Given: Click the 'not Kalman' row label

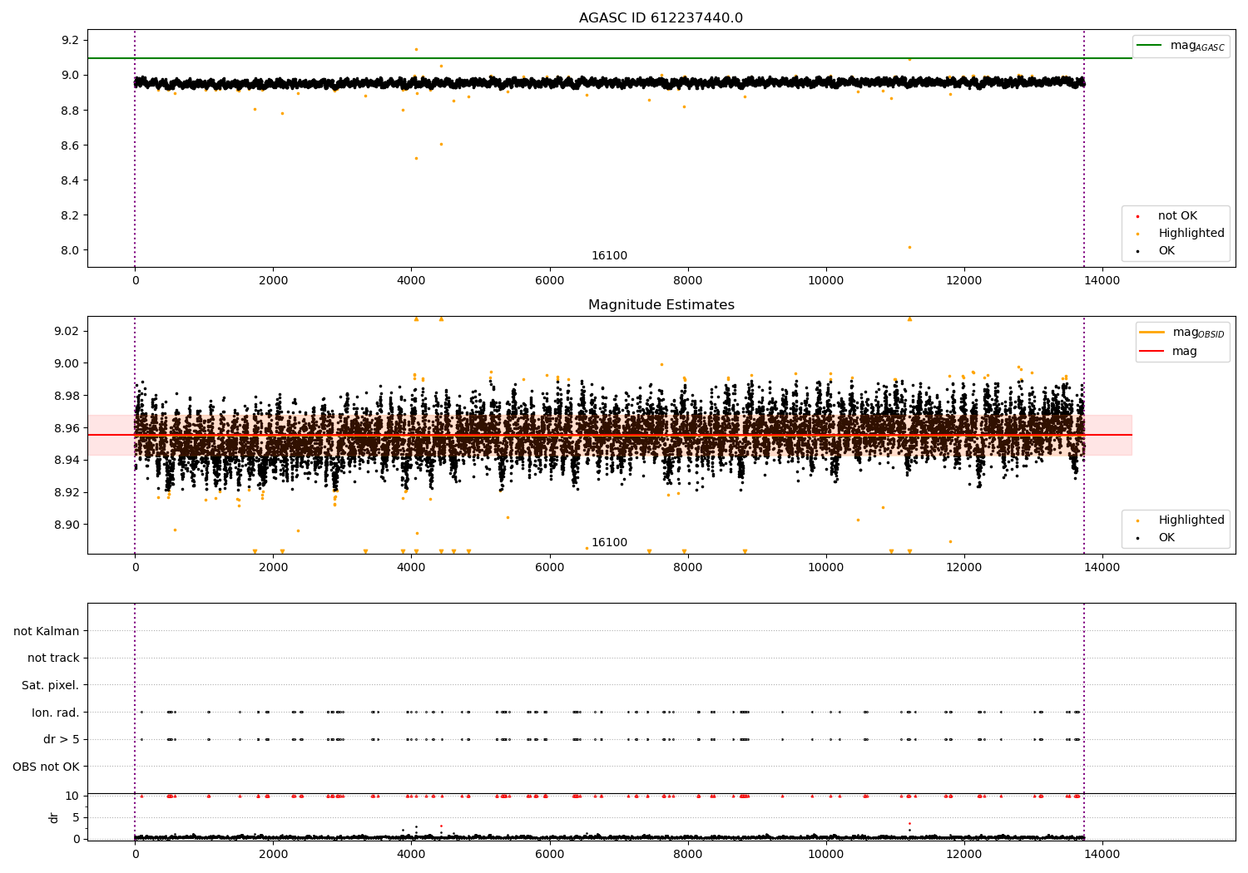Looking at the screenshot, I should click(x=47, y=631).
